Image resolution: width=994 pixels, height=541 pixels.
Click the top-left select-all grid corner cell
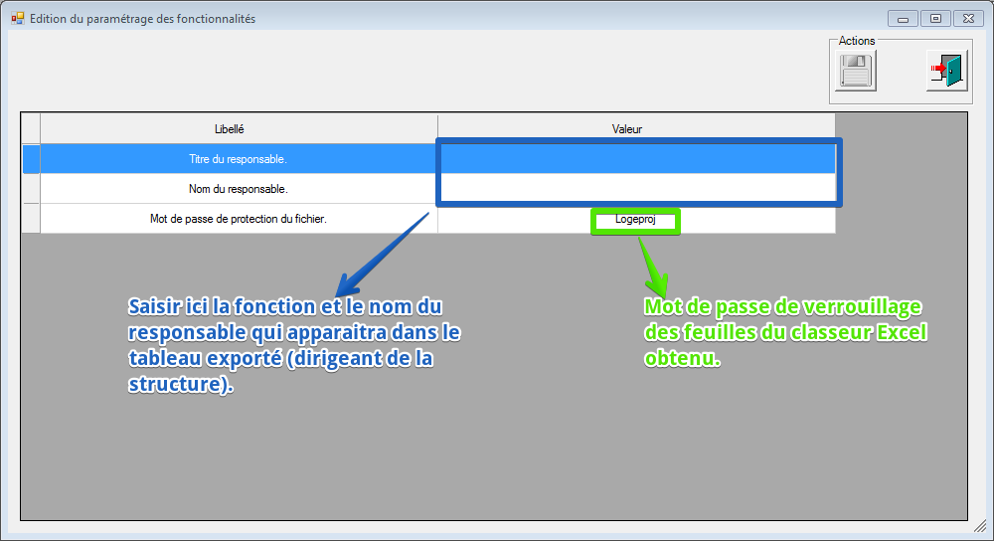click(31, 129)
